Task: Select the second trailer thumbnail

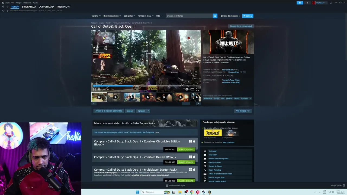Action: coord(115,97)
